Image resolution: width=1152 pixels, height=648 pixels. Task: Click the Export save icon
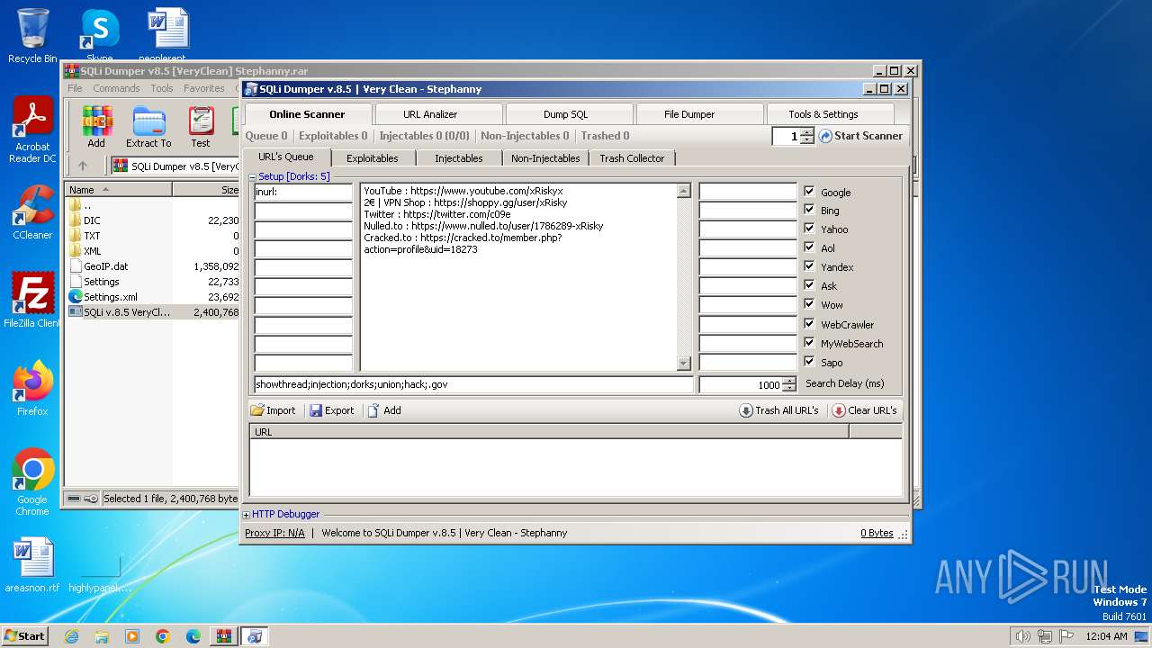[316, 410]
